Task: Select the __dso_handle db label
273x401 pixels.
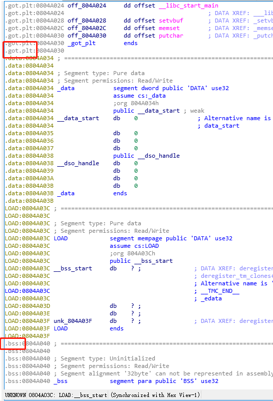Action: point(78,163)
